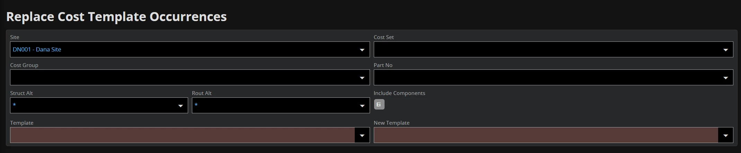This screenshot has width=741, height=153.
Task: Expand the Cost Set dropdown arrow
Action: (x=725, y=50)
